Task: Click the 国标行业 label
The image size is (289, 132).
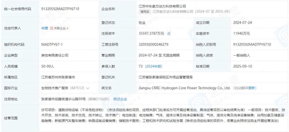Action: pos(11,88)
